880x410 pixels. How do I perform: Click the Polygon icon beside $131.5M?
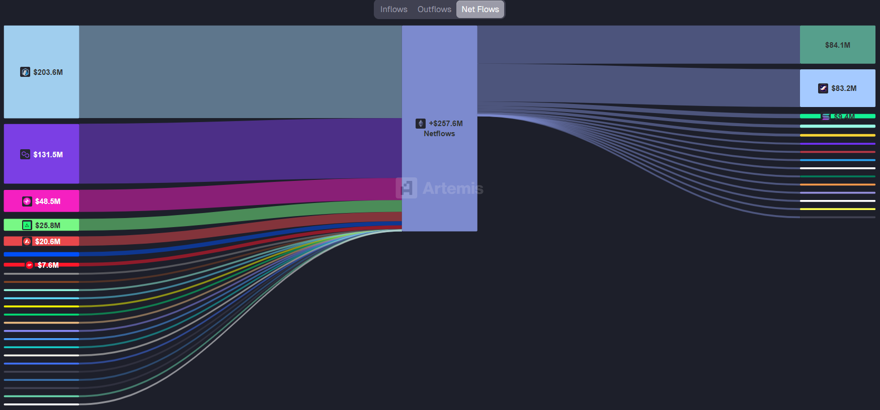(x=25, y=154)
